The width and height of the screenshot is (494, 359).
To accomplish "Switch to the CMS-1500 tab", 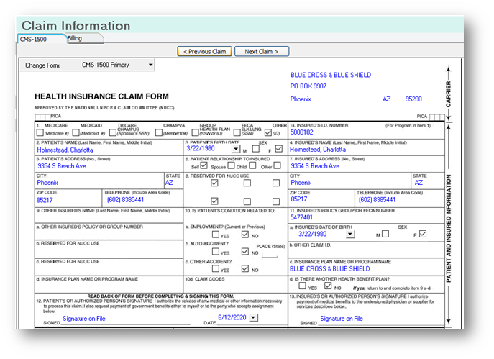I will (x=42, y=39).
